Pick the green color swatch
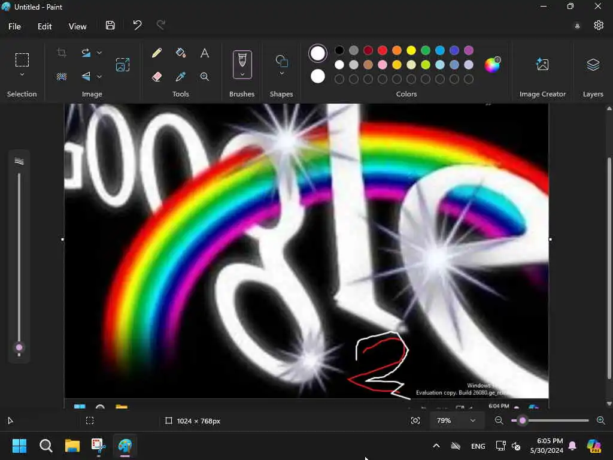The image size is (613, 460). point(426,50)
